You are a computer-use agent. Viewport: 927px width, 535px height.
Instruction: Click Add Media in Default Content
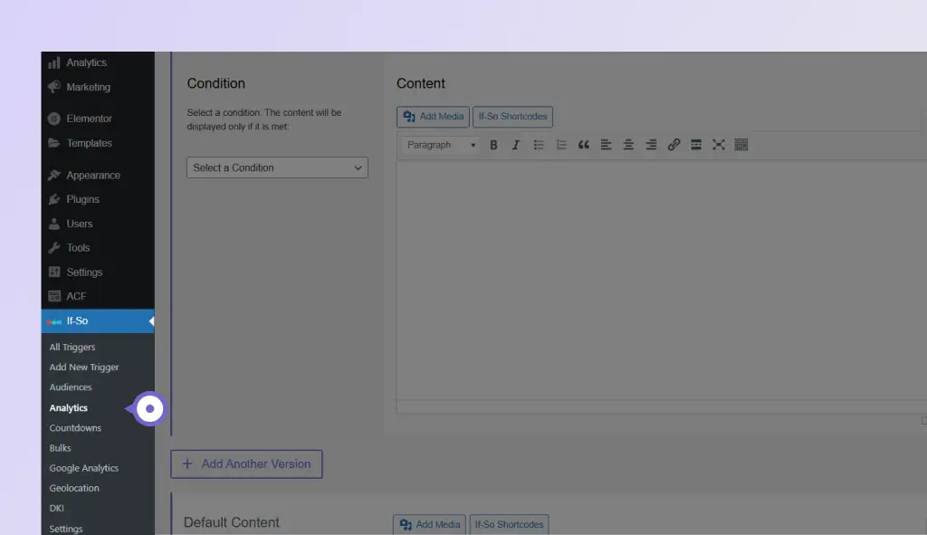[429, 524]
